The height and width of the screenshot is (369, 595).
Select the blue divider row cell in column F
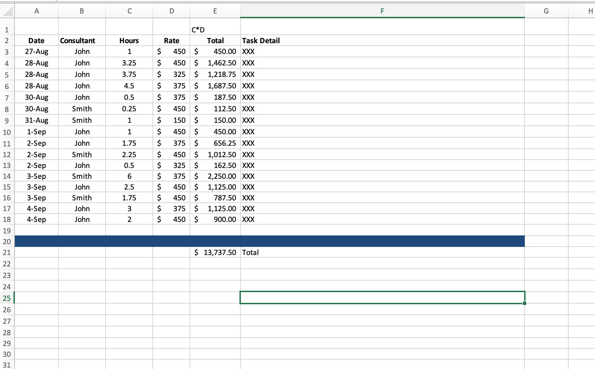[382, 242]
